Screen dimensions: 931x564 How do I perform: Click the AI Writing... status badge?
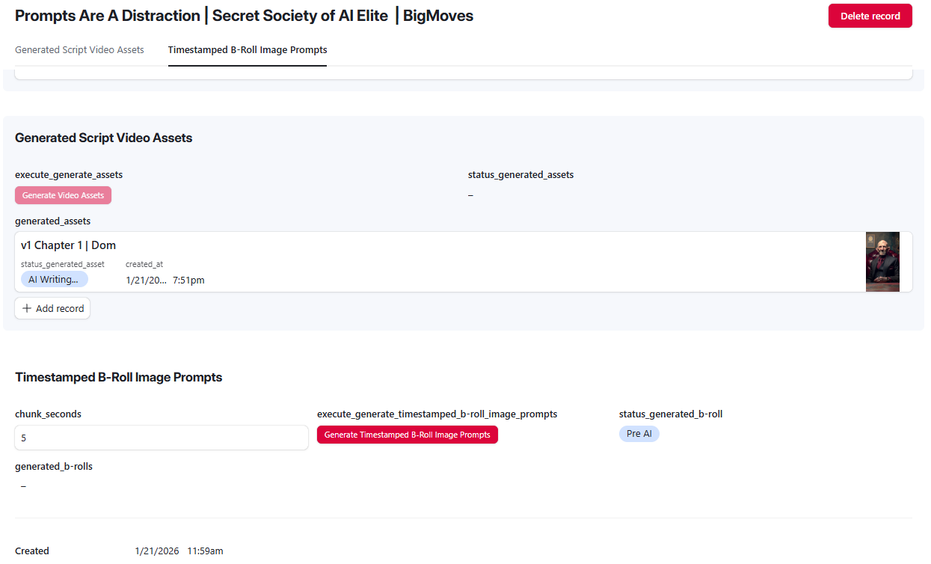(54, 279)
